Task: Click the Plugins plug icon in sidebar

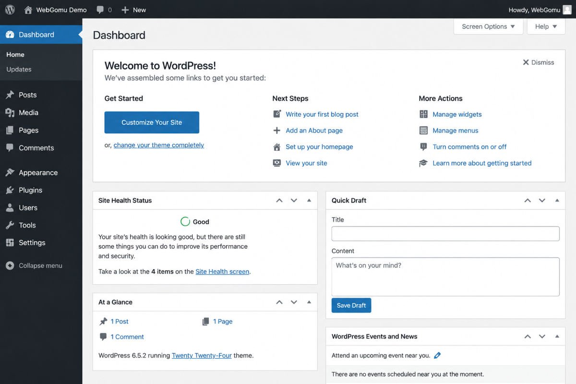Action: point(10,190)
